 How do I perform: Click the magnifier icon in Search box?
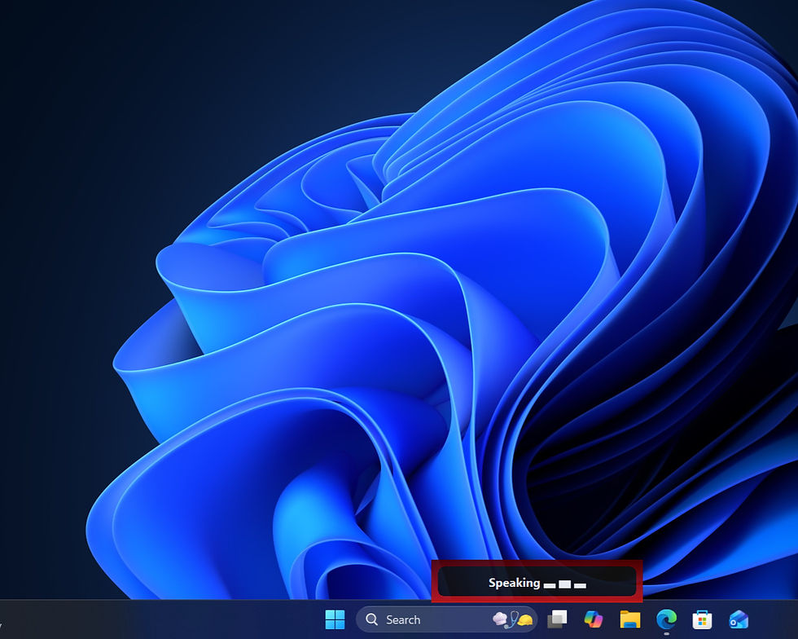point(372,619)
